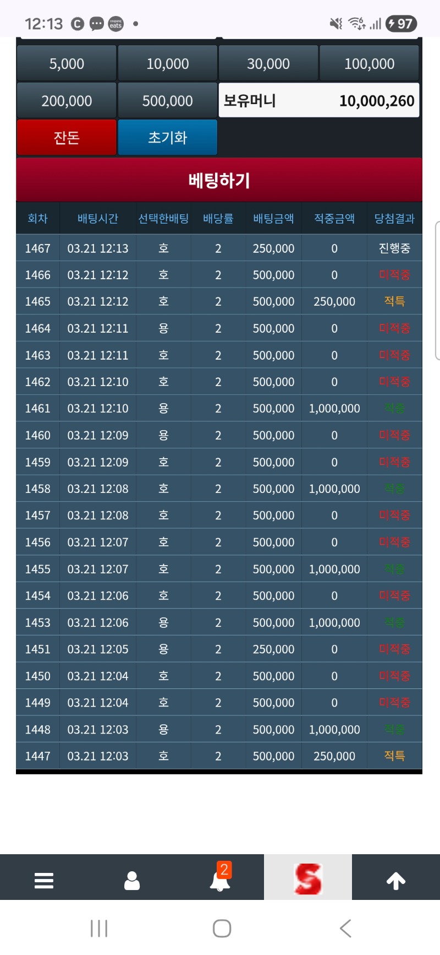Open the user profile icon
Viewport: 440px width, 955px height.
tap(132, 880)
